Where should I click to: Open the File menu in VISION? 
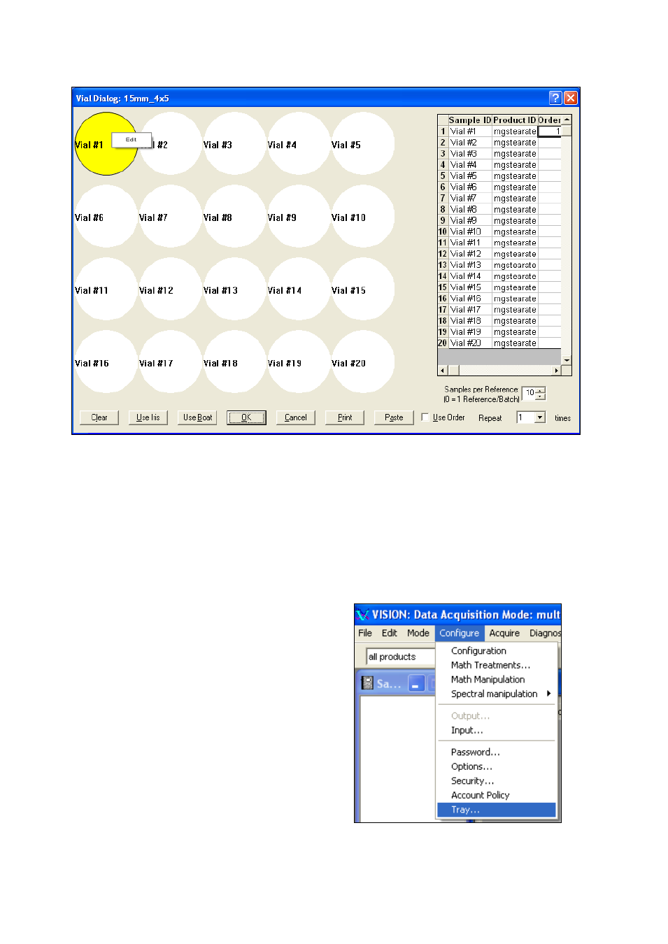pyautogui.click(x=365, y=633)
